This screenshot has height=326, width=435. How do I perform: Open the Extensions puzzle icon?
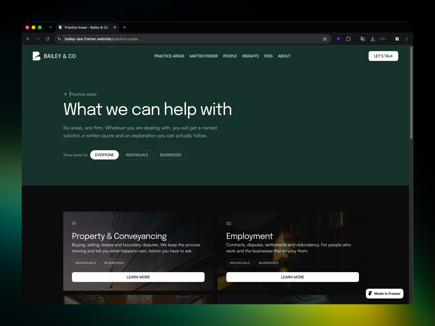tap(348, 39)
